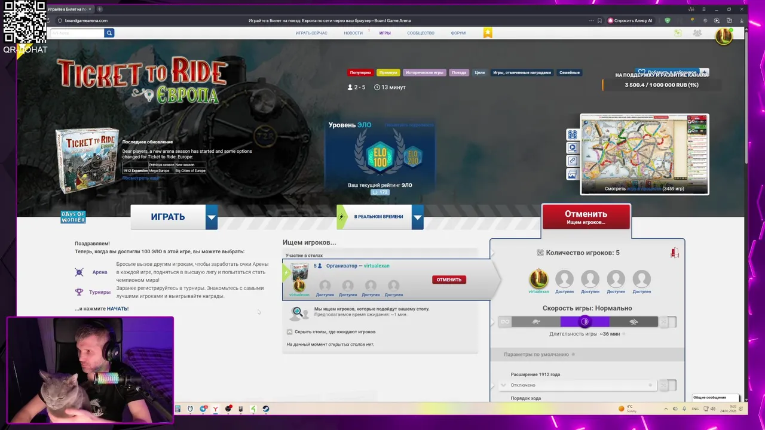Click the Исторические игры tag
765x430 pixels.
(x=424, y=73)
